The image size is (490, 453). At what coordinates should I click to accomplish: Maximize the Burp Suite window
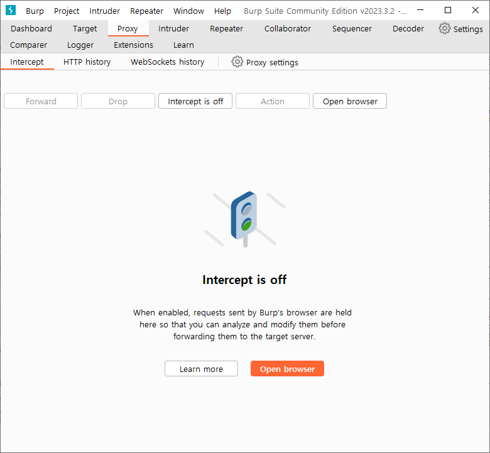coord(448,10)
